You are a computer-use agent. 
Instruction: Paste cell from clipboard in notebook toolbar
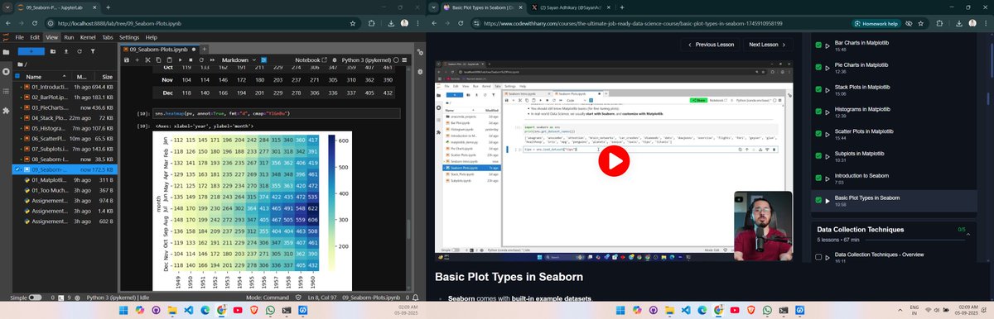pos(171,60)
